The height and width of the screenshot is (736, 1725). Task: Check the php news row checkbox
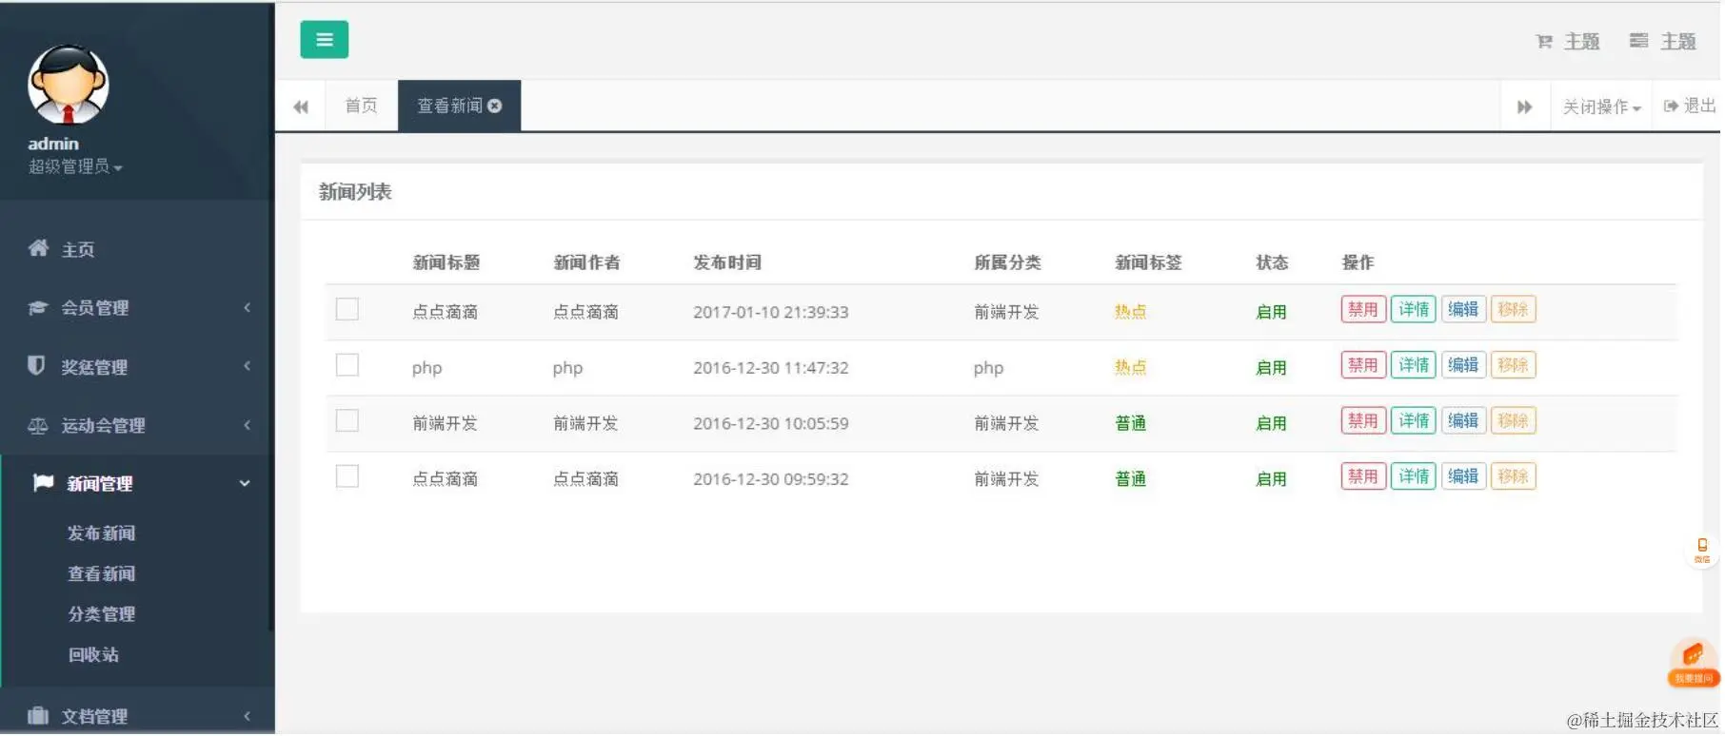(347, 365)
